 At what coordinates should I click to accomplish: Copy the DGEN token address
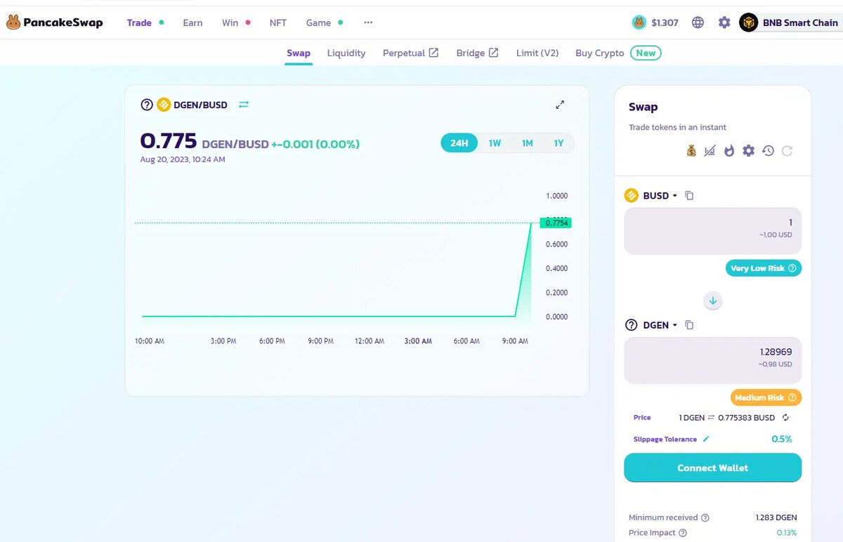coord(689,325)
